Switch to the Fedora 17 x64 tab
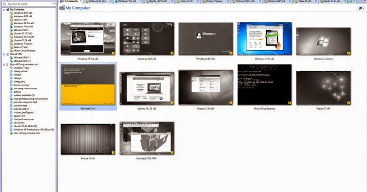 (x=187, y=1)
